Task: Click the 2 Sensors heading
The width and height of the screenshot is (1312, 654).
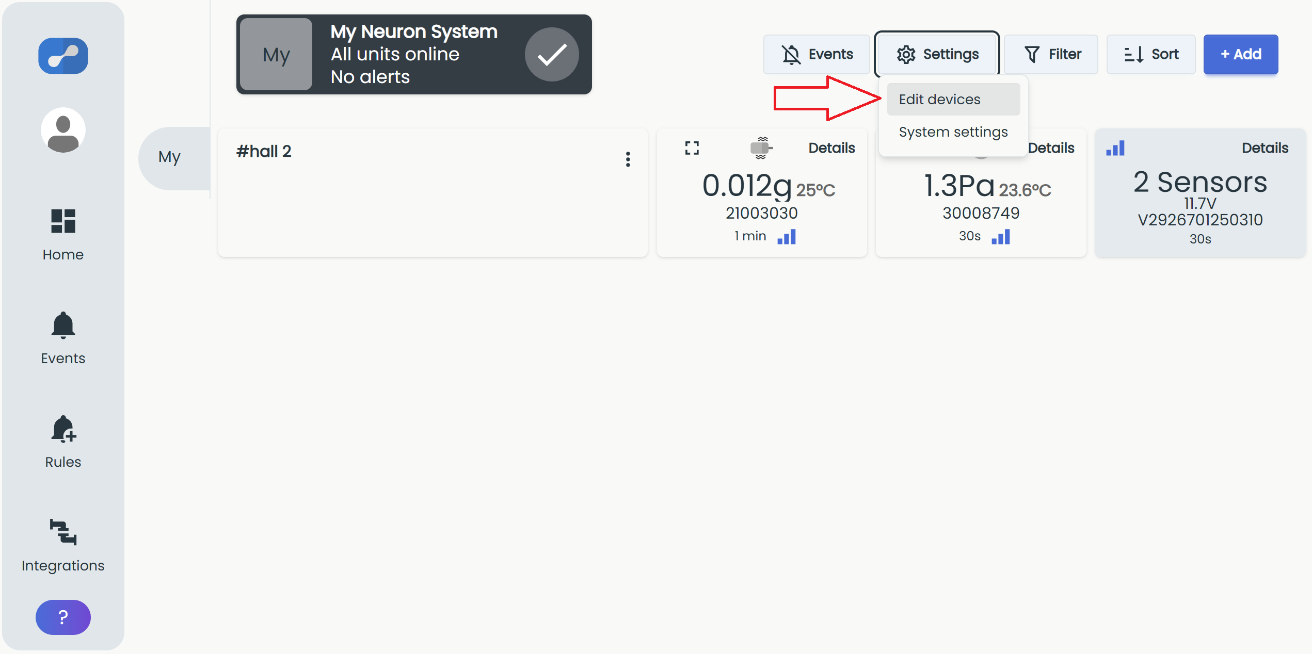Action: pyautogui.click(x=1200, y=182)
